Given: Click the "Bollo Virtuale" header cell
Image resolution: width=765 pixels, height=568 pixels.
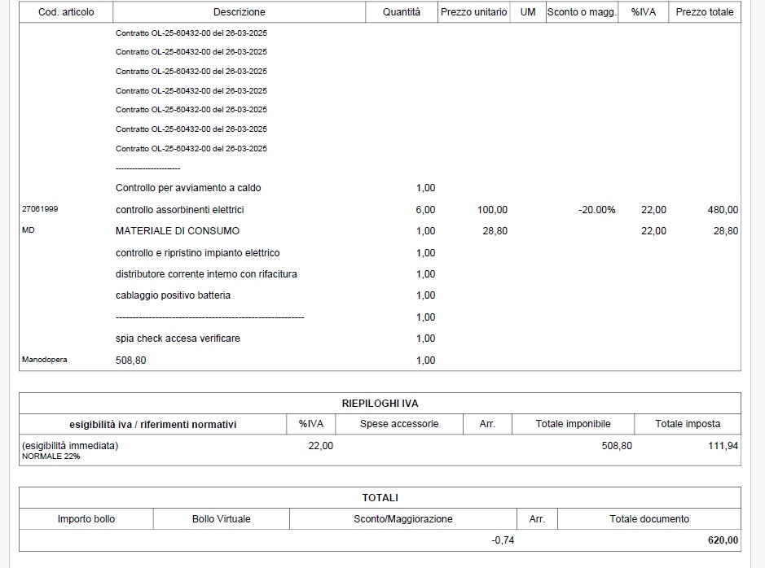Looking at the screenshot, I should coord(221,519).
